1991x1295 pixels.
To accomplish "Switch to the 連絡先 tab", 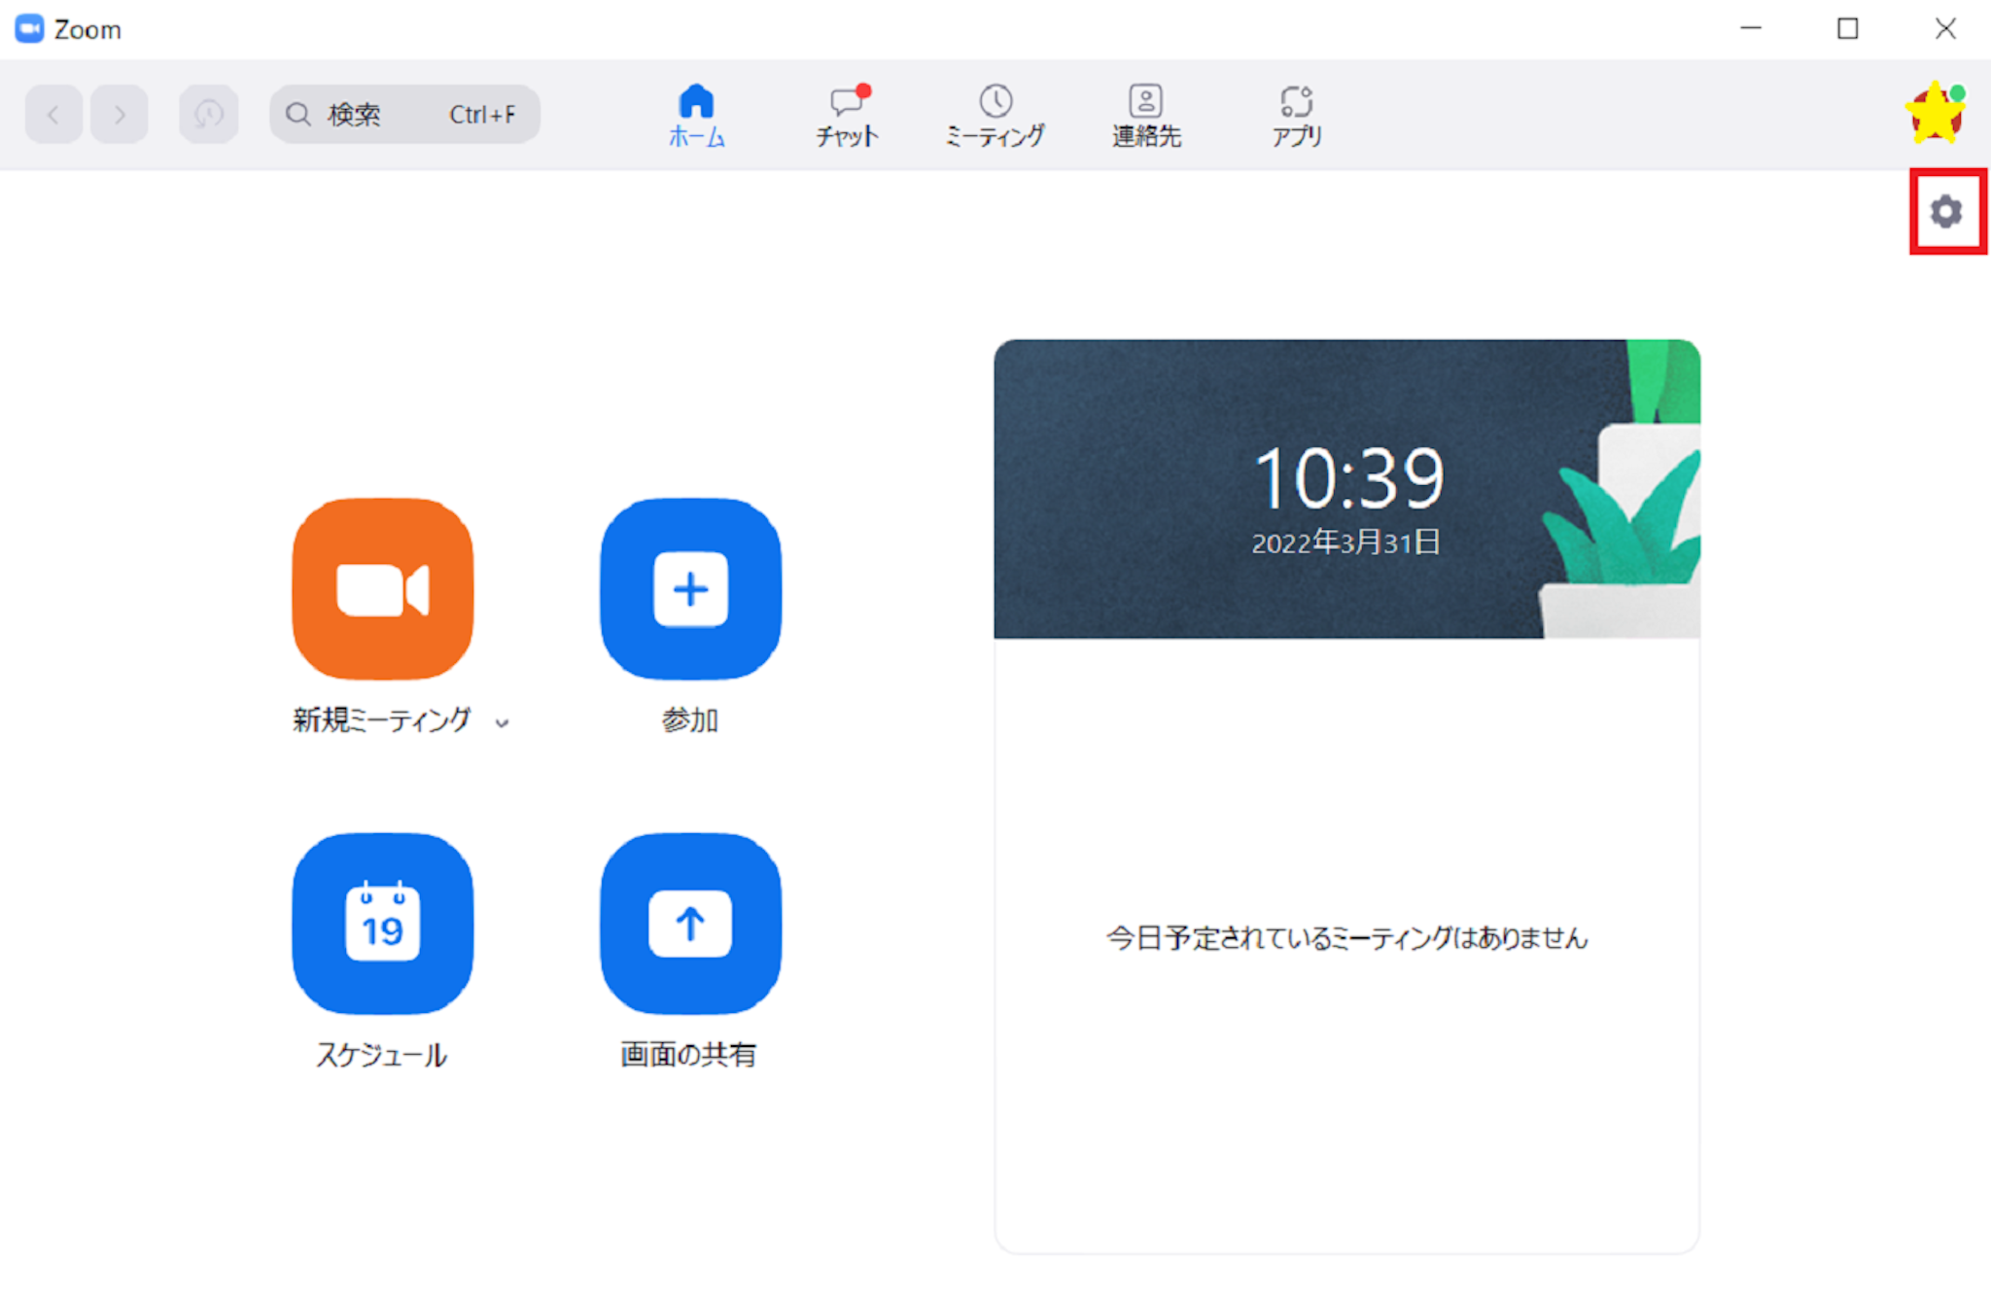I will [1145, 116].
